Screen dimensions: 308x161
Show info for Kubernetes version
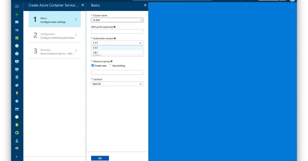pos(115,38)
